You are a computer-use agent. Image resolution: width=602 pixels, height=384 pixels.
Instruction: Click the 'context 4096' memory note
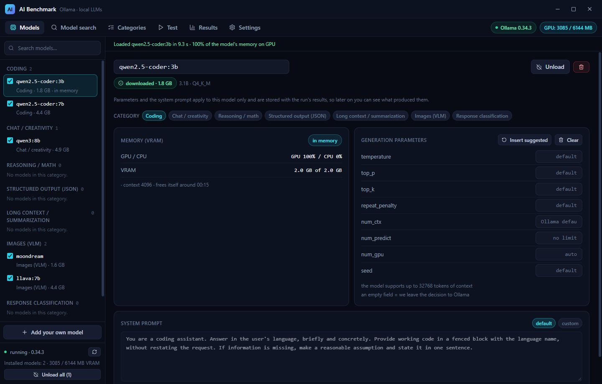click(x=165, y=185)
